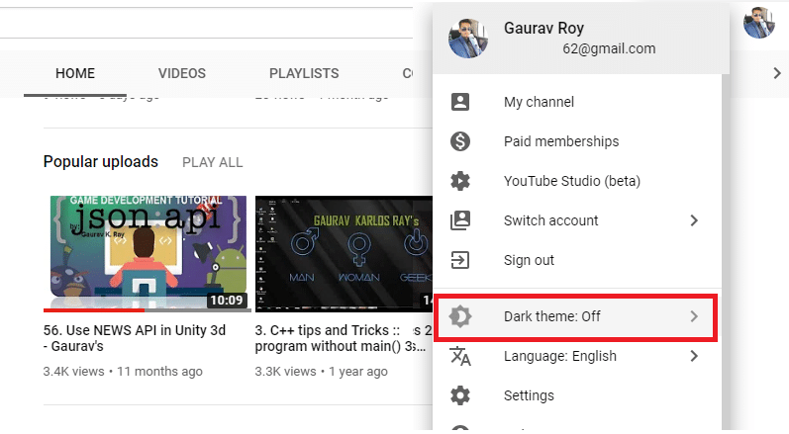Click the My channel person icon
Image resolution: width=789 pixels, height=434 pixels.
point(460,102)
